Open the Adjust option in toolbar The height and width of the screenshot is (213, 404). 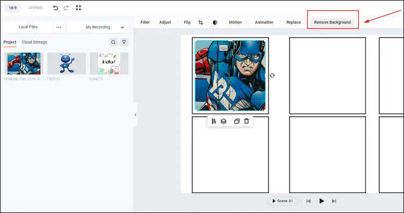pos(165,22)
